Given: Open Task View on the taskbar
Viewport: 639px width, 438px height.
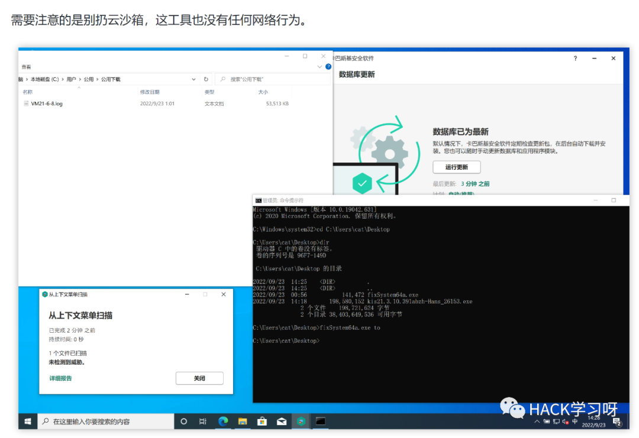Looking at the screenshot, I should 202,421.
